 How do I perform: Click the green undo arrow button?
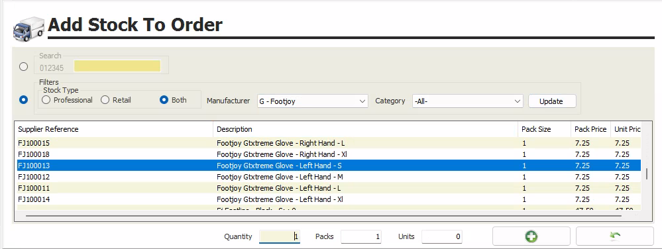click(x=615, y=236)
